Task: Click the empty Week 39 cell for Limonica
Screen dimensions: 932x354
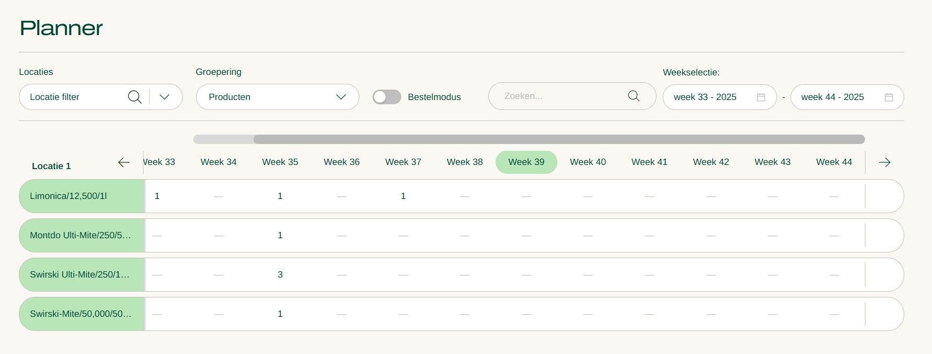Action: tap(527, 196)
